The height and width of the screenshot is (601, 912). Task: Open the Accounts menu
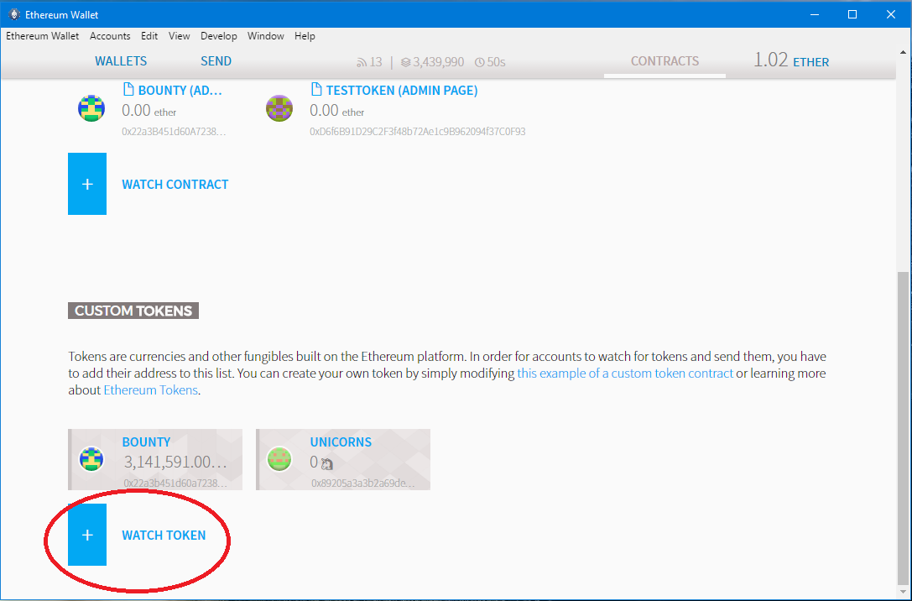coord(110,36)
